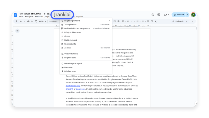Open the zoom 100% dropdown
The width and height of the screenshot is (209, 118).
pos(42,21)
